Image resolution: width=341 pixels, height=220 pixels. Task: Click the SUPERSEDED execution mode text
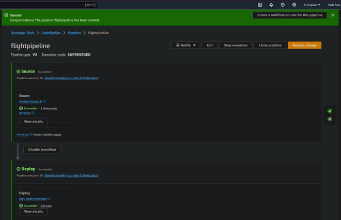point(79,55)
